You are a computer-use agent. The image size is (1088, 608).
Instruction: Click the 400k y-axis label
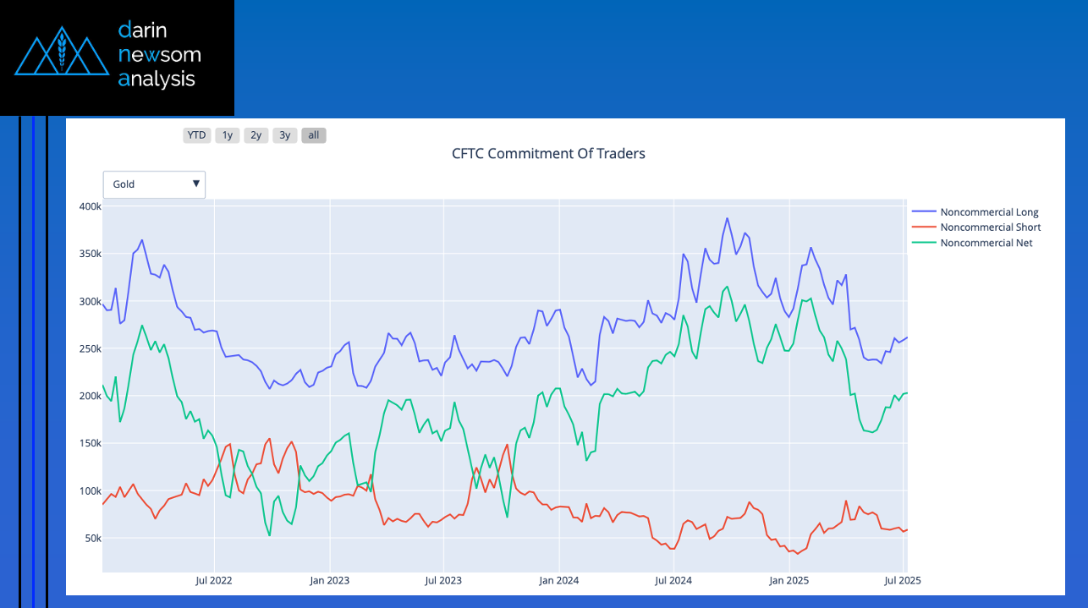tap(90, 206)
